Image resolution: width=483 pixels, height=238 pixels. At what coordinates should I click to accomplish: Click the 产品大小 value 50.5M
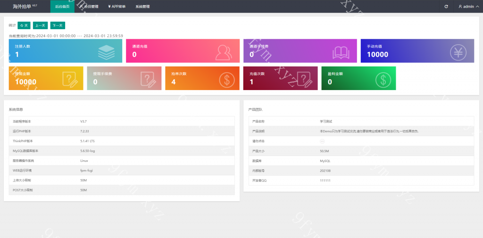tap(325, 151)
